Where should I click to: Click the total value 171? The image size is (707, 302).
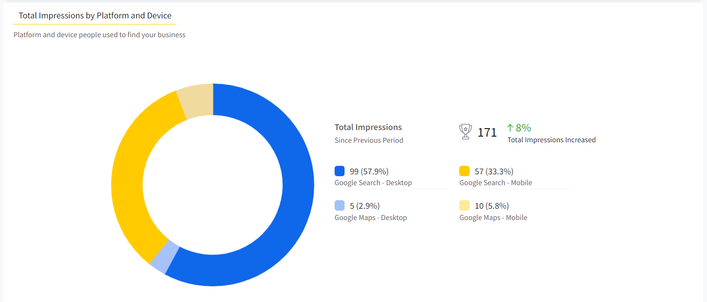(487, 132)
